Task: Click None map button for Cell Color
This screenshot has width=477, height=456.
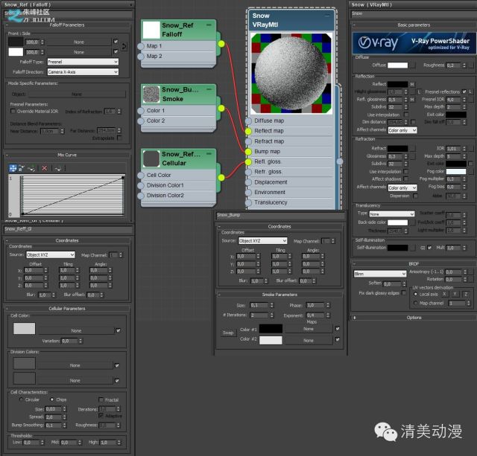Action: coord(76,330)
